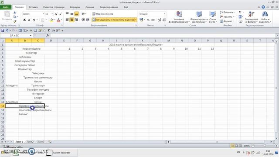This screenshot has width=279, height=157.
Task: Click Стили ячеек button
Action: [x=213, y=17]
